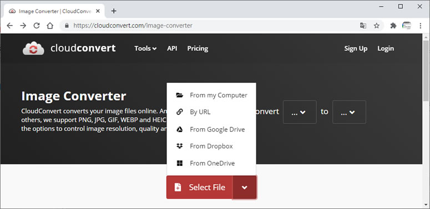Choose From my Computer option
The width and height of the screenshot is (430, 209).
[211, 95]
